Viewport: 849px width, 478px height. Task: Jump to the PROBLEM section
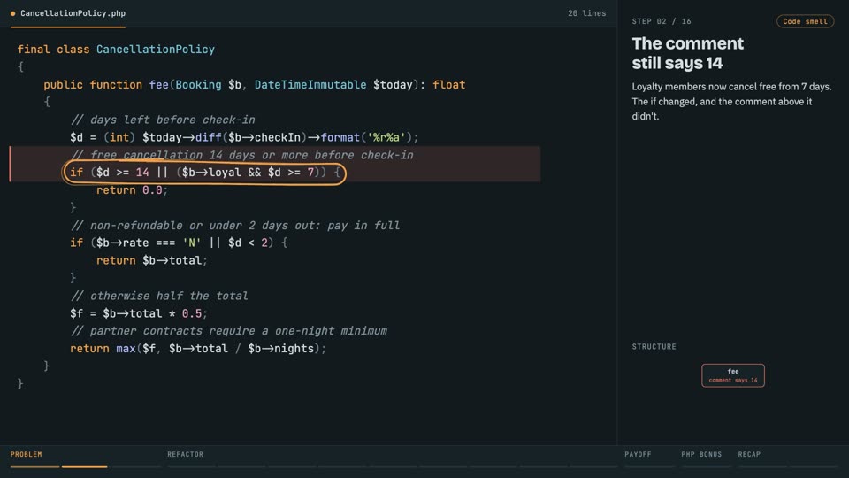pos(26,454)
